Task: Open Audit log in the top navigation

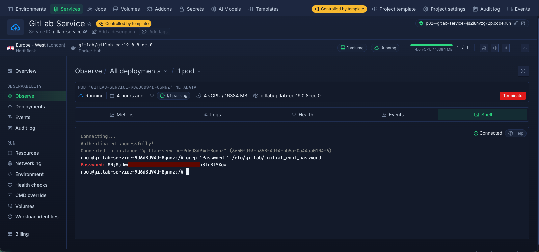Action: [x=486, y=9]
